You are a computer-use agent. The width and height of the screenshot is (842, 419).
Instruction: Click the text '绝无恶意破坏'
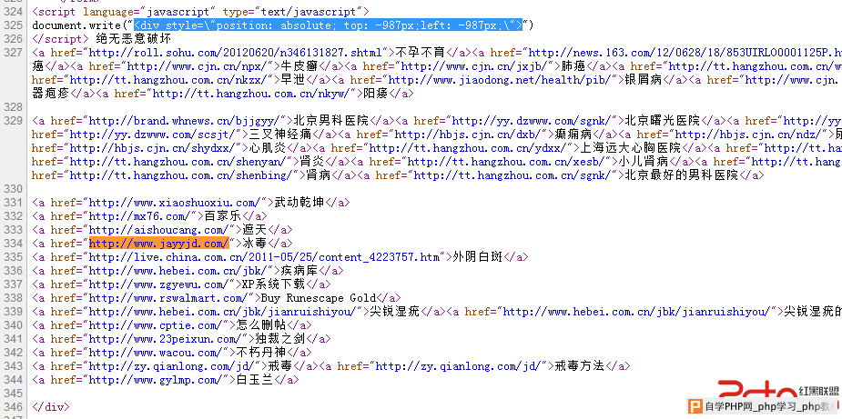click(134, 38)
